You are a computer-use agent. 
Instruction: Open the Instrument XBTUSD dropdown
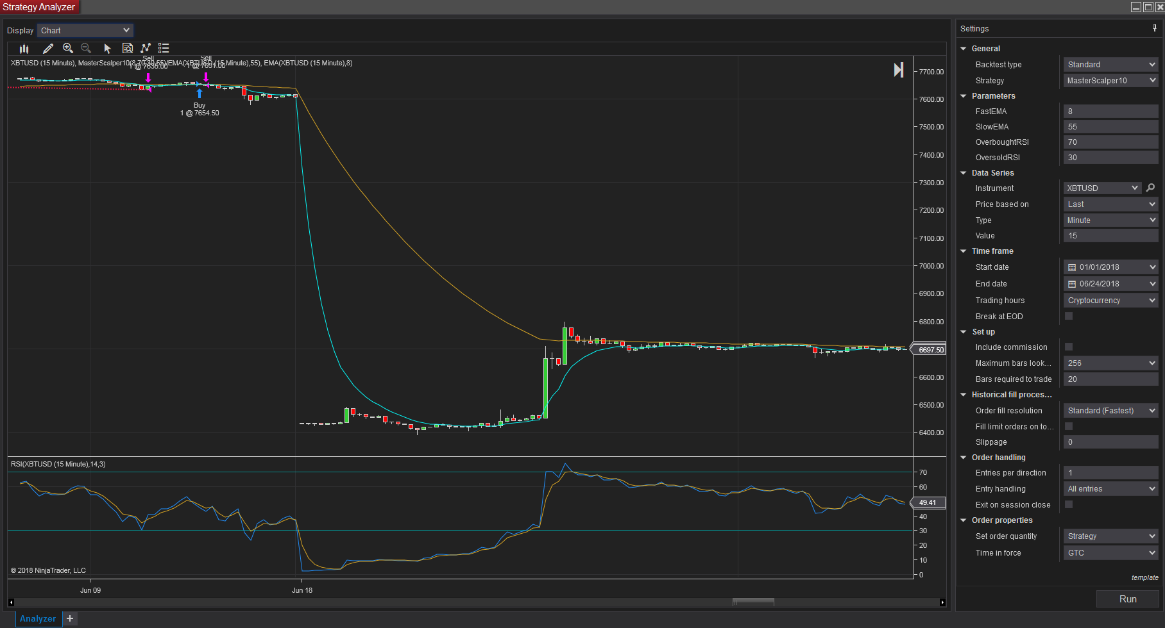coord(1102,188)
